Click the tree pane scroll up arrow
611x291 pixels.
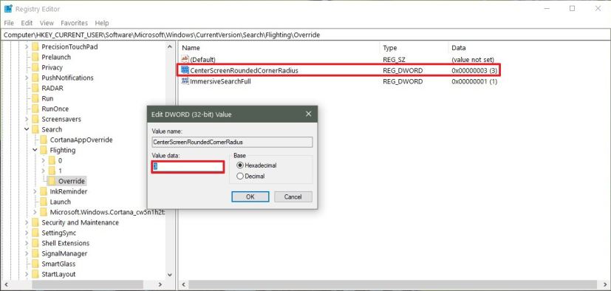[169, 47]
